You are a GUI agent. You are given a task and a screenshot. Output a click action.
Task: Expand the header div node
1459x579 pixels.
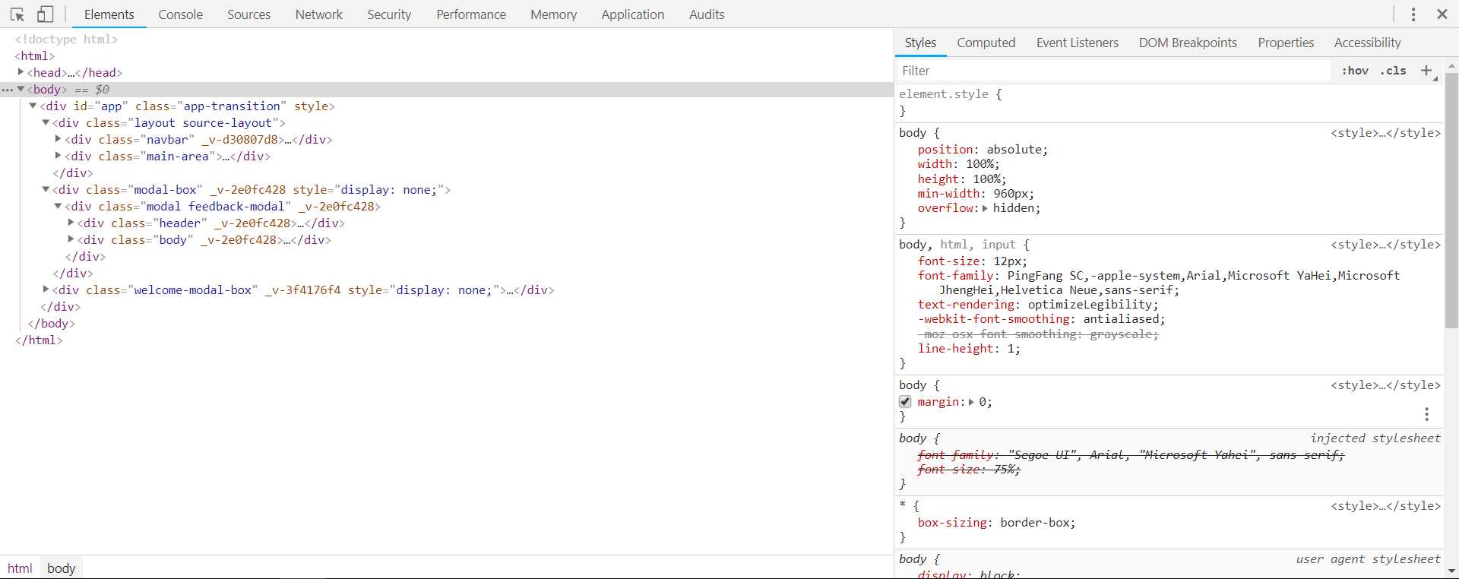(71, 223)
